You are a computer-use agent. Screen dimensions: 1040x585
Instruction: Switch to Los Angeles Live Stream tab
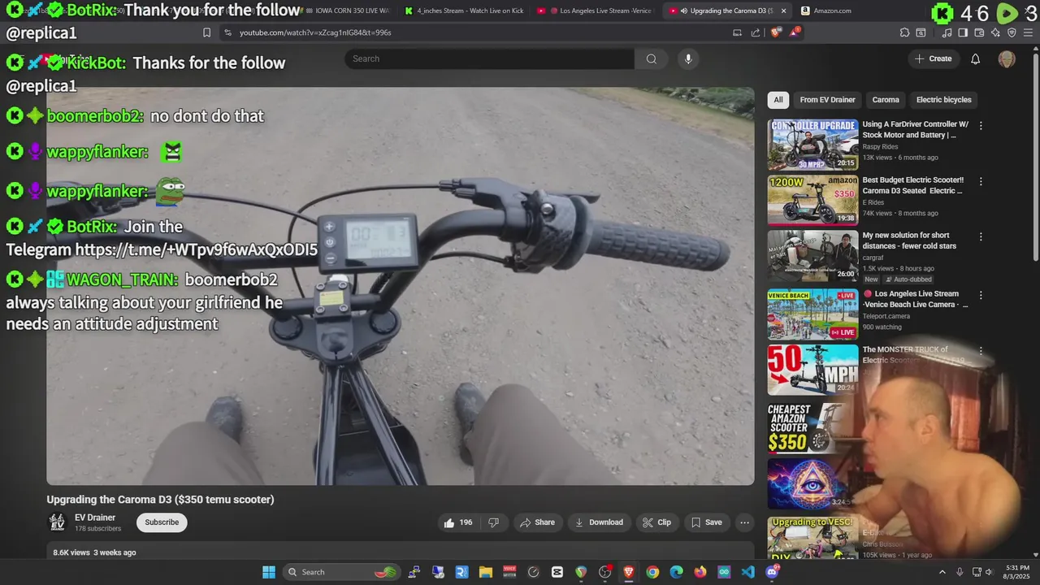[x=596, y=11]
